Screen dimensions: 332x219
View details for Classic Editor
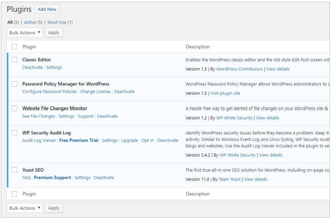coord(278,69)
